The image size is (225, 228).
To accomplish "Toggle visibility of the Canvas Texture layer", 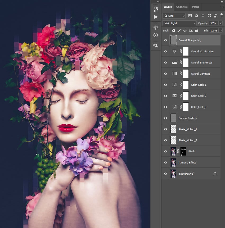I will coord(165,118).
